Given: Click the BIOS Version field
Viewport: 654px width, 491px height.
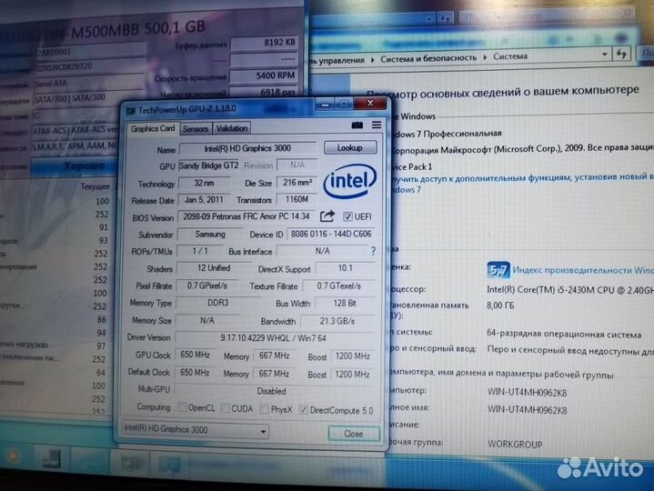Looking at the screenshot, I should tap(247, 216).
